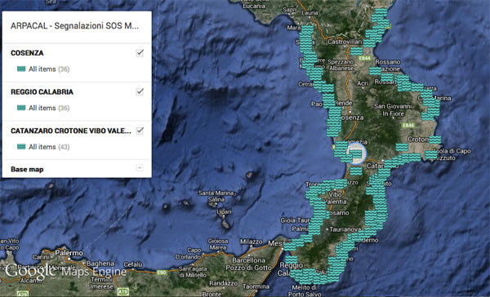Screen dimensions: 490x297
Task: Click the wave marker above the Reggio Calabria label
Action: (292, 259)
